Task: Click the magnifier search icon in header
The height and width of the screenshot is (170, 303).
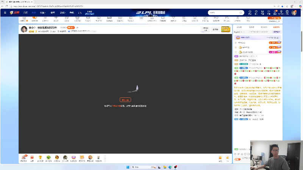Action: [241, 12]
